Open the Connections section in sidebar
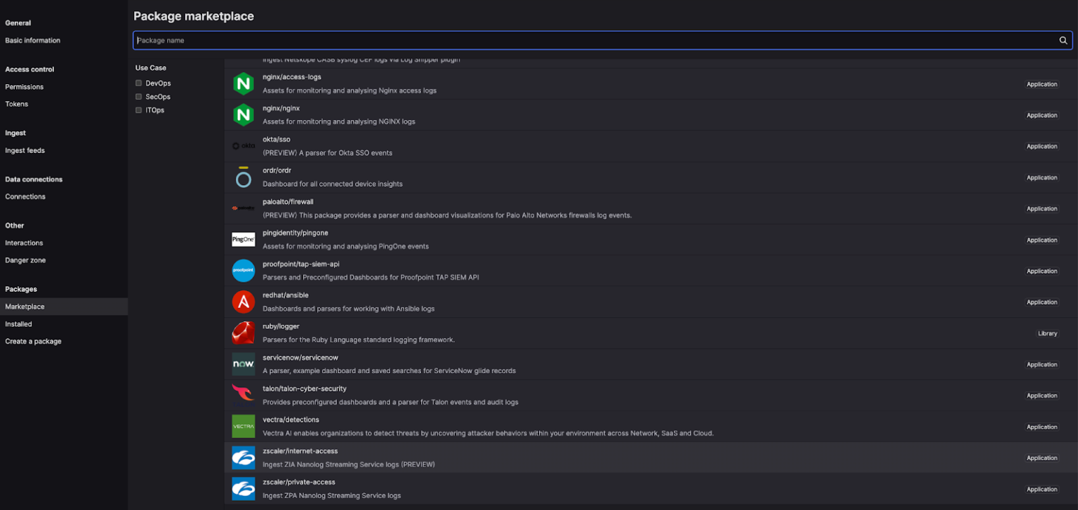The height and width of the screenshot is (510, 1078). click(25, 196)
